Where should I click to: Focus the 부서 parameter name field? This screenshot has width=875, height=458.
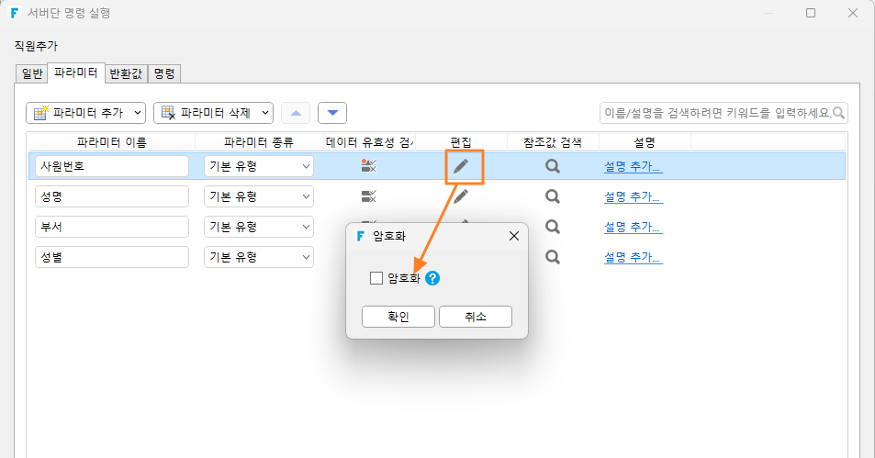(112, 227)
